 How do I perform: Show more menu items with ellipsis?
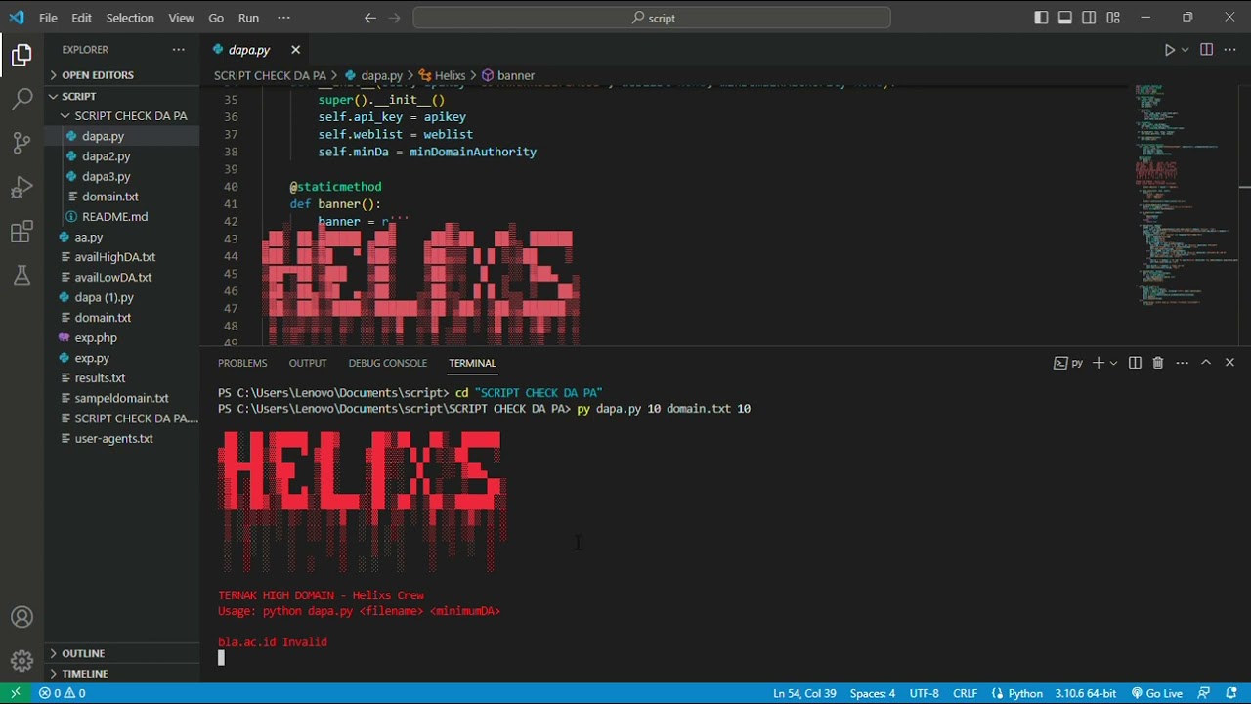[284, 18]
